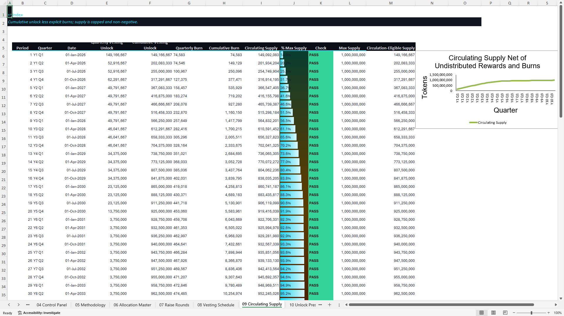Open the 08 Vesting Schedule sheet
Viewport: 564px width, 316px height.
pyautogui.click(x=216, y=305)
